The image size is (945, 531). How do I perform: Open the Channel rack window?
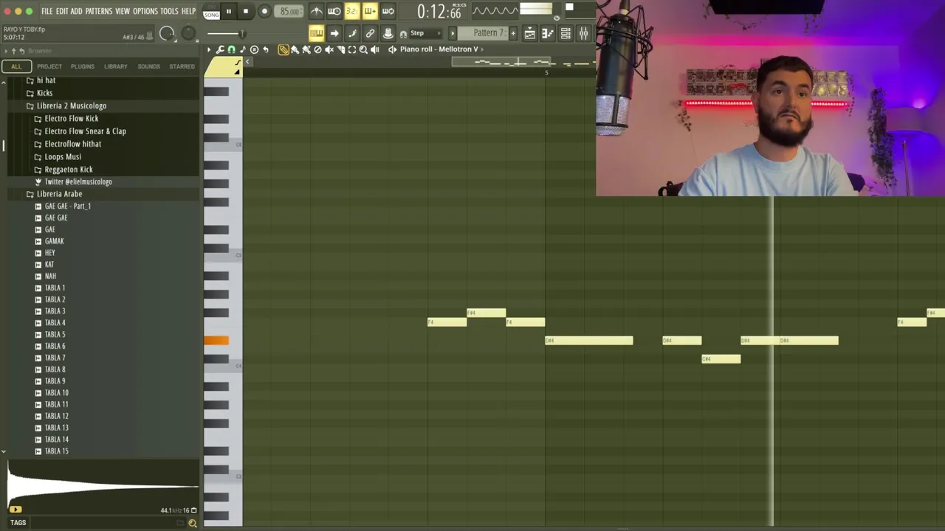point(566,33)
